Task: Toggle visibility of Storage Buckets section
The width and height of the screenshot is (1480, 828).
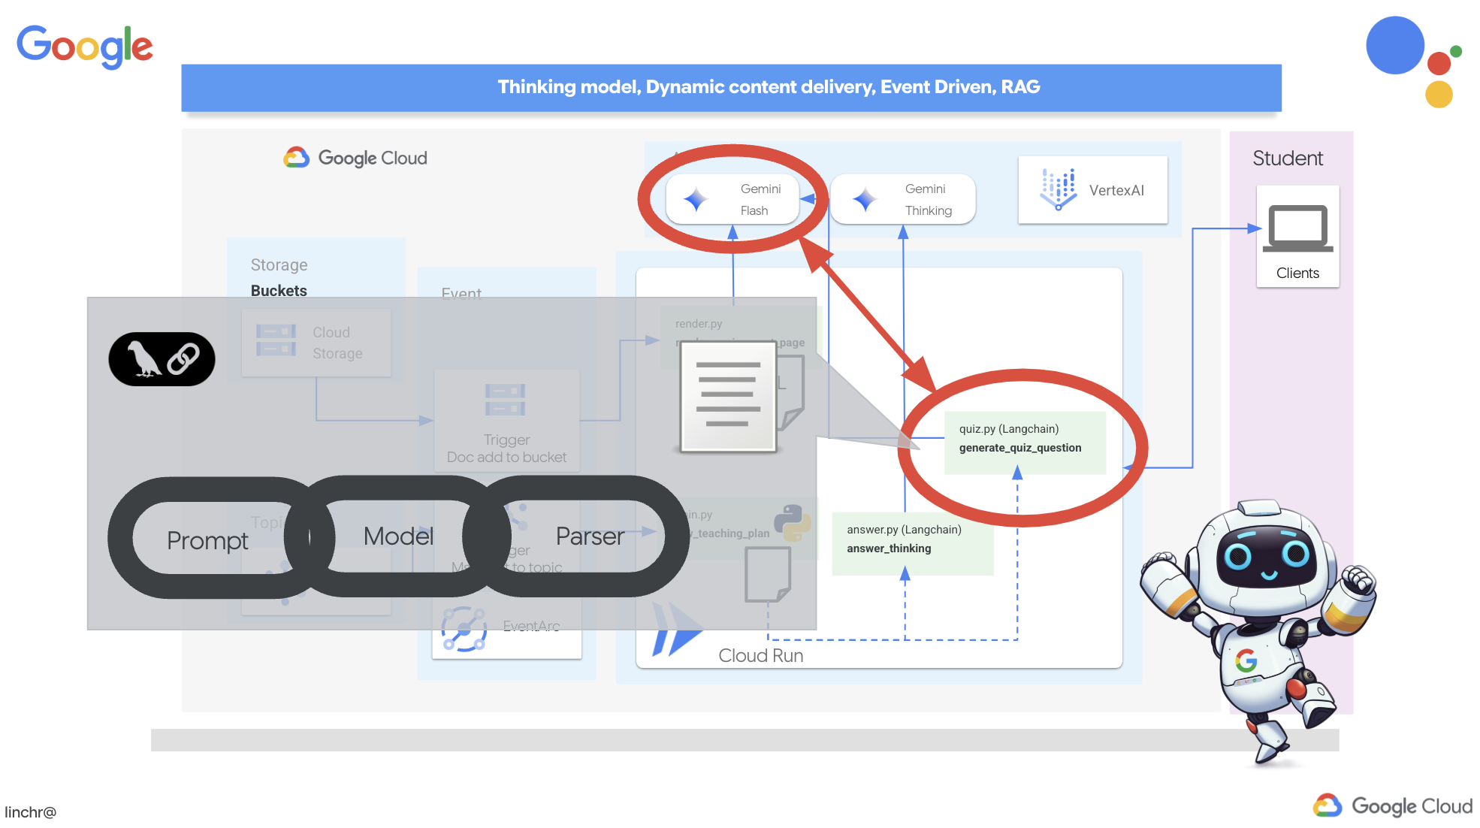Action: (x=280, y=278)
